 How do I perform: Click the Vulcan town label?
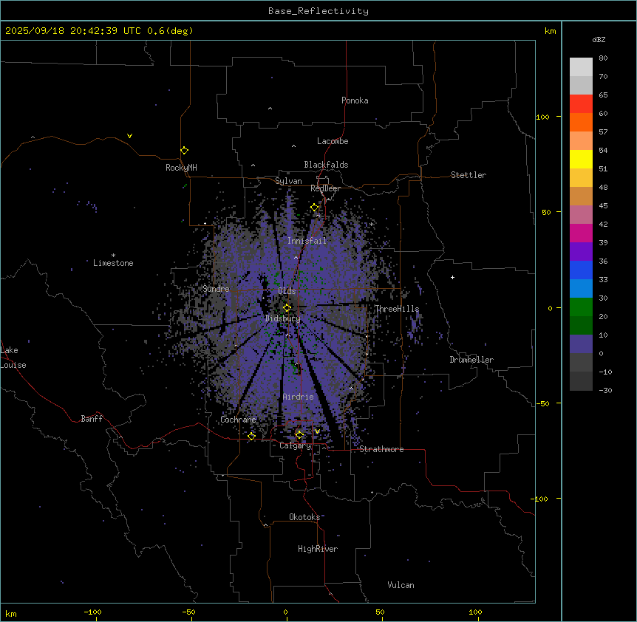coord(401,585)
